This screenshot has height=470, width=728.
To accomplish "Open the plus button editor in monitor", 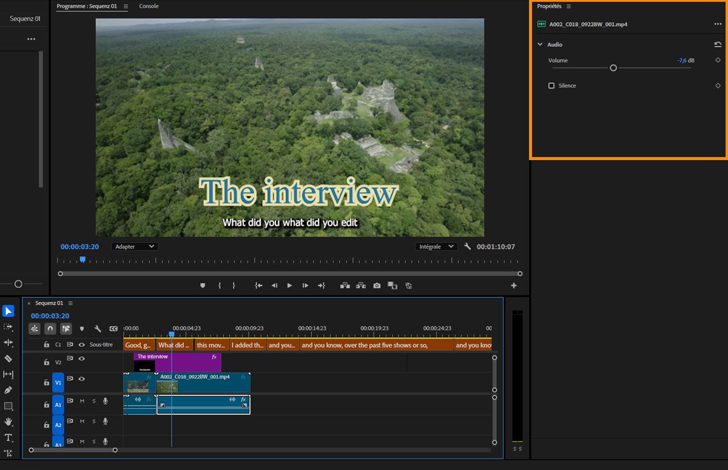I will pos(514,286).
